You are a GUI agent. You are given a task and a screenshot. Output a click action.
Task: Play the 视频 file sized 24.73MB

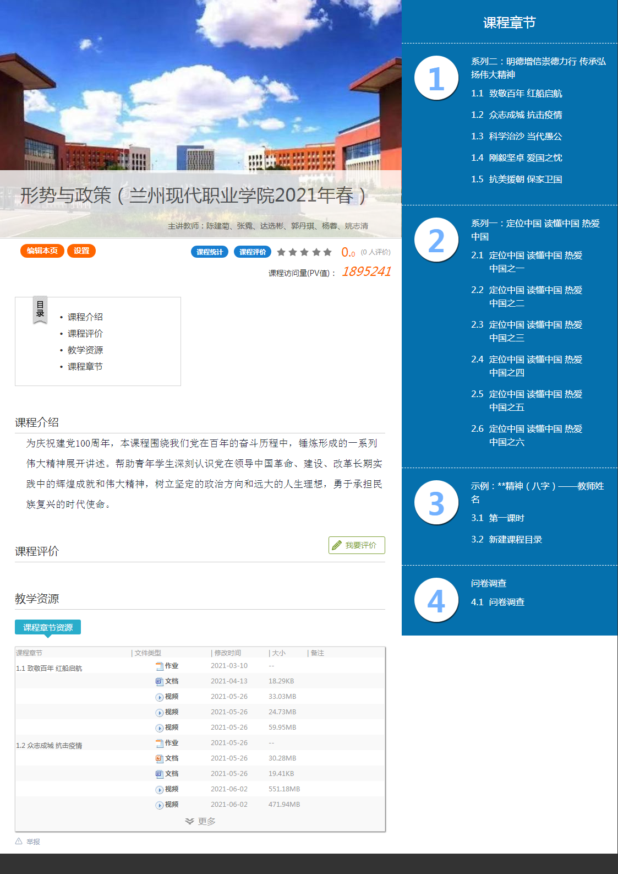[167, 712]
